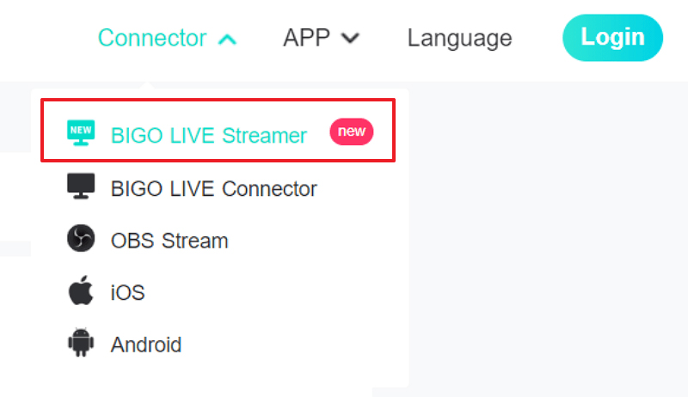Click the Connector label text

pos(152,38)
